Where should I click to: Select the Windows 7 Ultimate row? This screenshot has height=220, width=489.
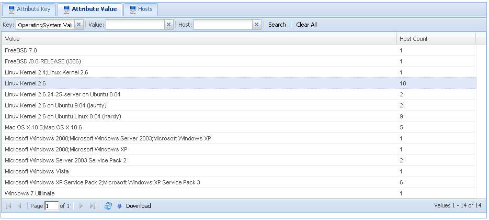tap(239, 193)
